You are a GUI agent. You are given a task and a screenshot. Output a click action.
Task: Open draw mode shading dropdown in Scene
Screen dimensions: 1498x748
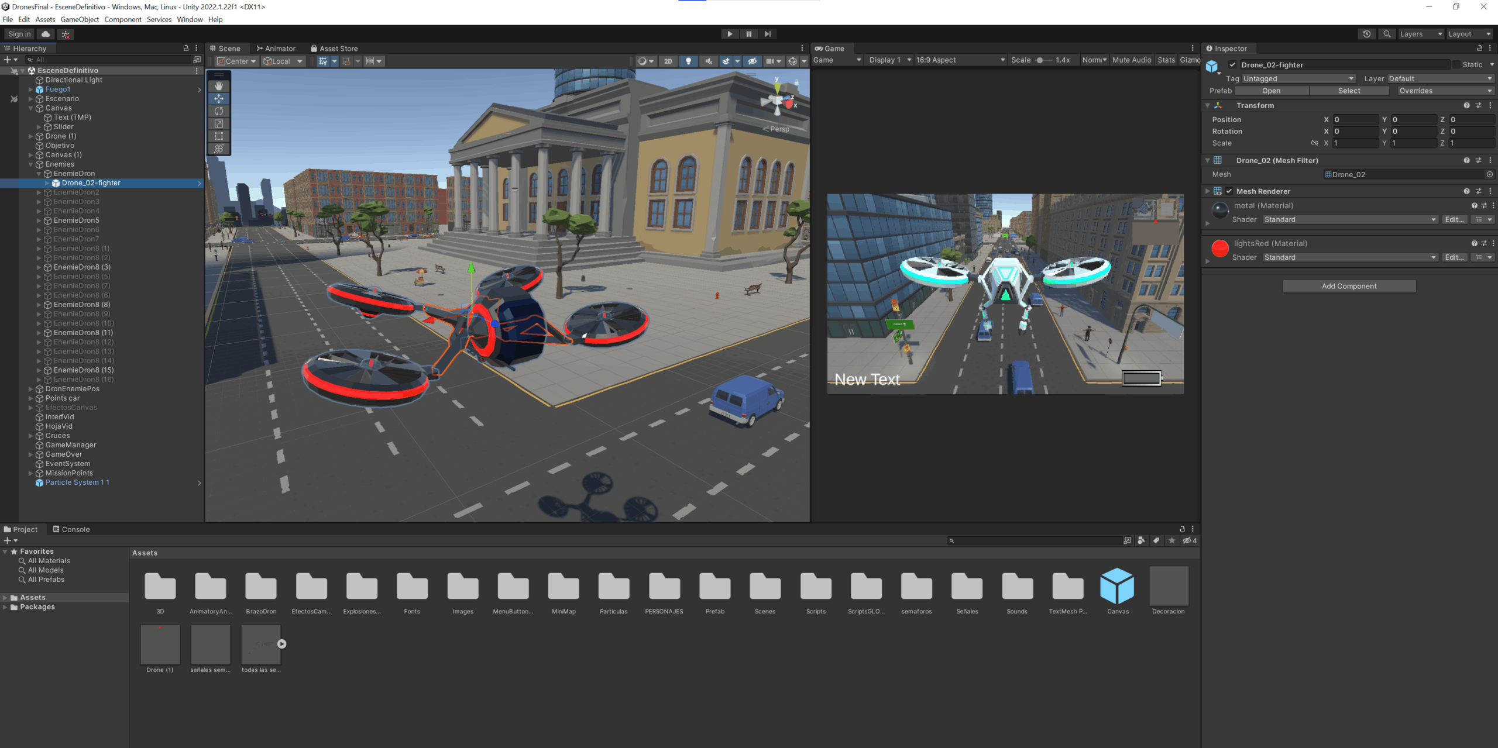pyautogui.click(x=645, y=61)
